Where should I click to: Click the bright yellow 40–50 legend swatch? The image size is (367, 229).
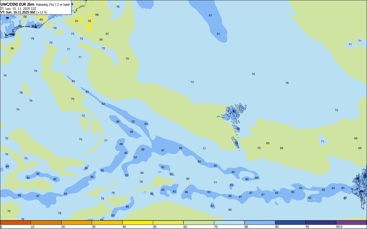[x=138, y=222]
